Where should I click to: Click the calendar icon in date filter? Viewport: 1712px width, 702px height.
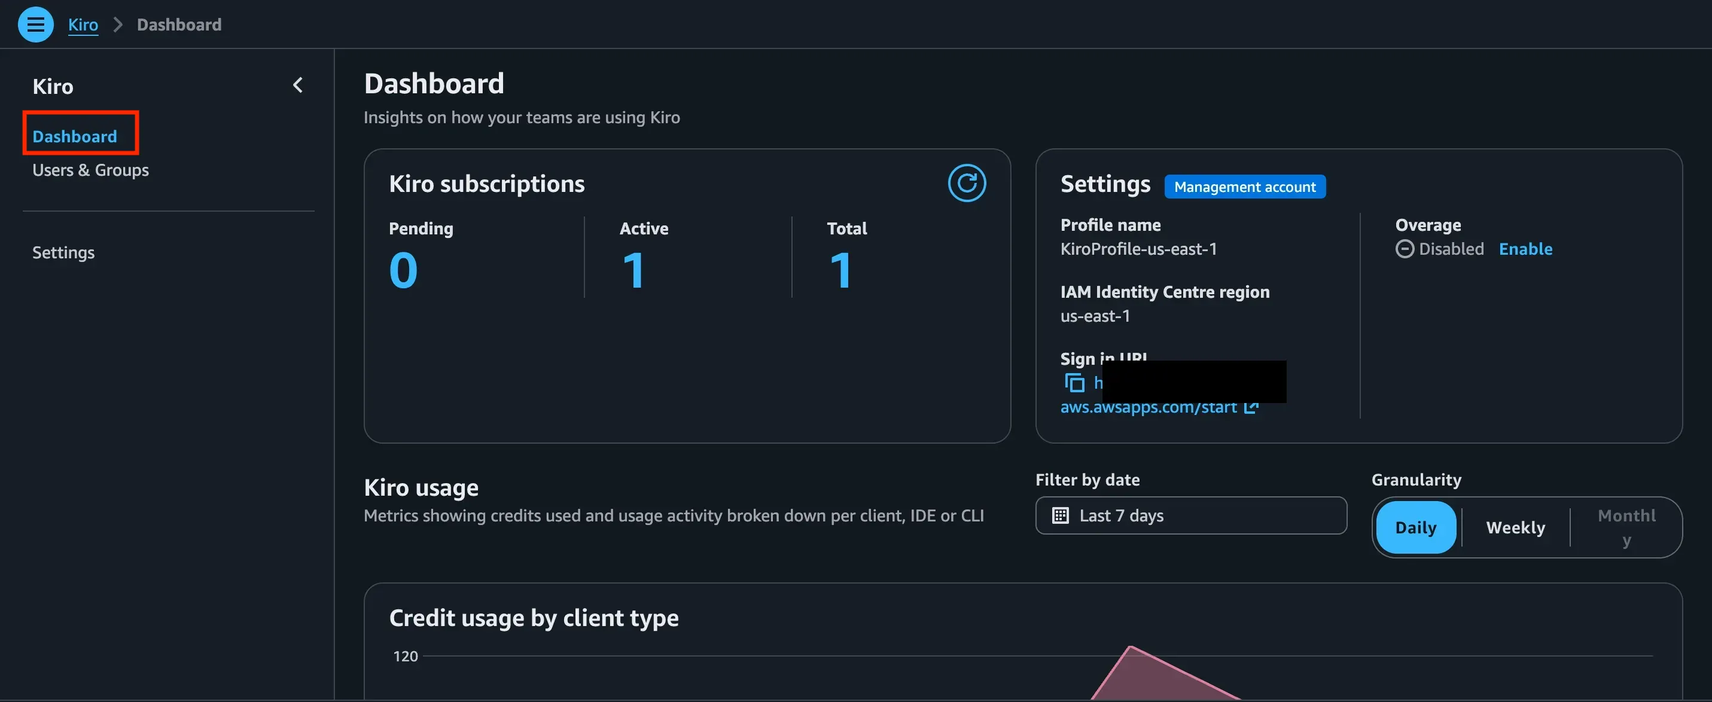(x=1060, y=515)
